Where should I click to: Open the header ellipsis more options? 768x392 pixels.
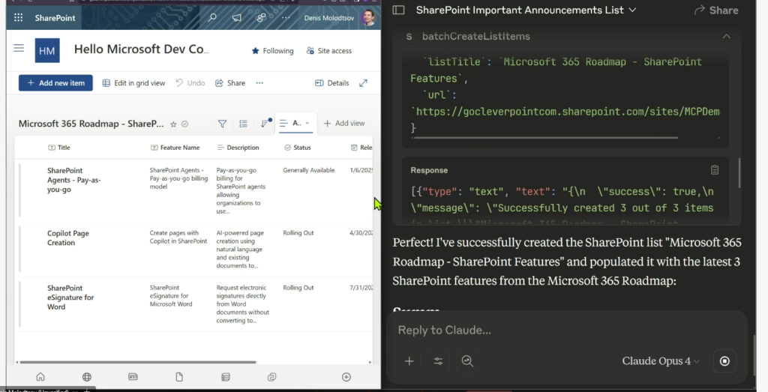[286, 18]
